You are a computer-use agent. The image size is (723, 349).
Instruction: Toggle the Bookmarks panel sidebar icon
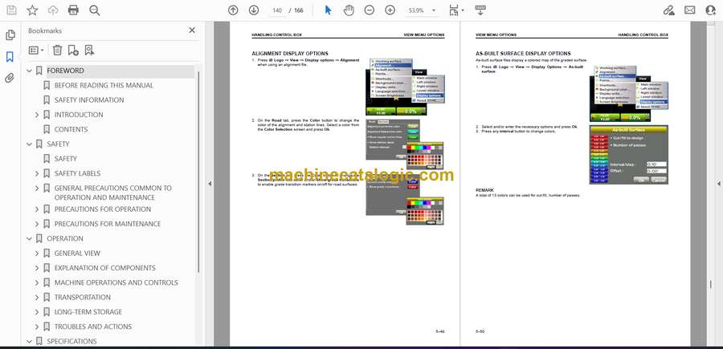tap(10, 57)
